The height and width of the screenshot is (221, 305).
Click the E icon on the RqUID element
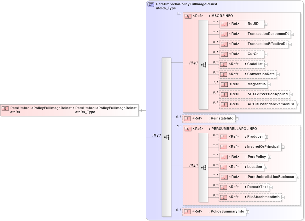coord(224,24)
